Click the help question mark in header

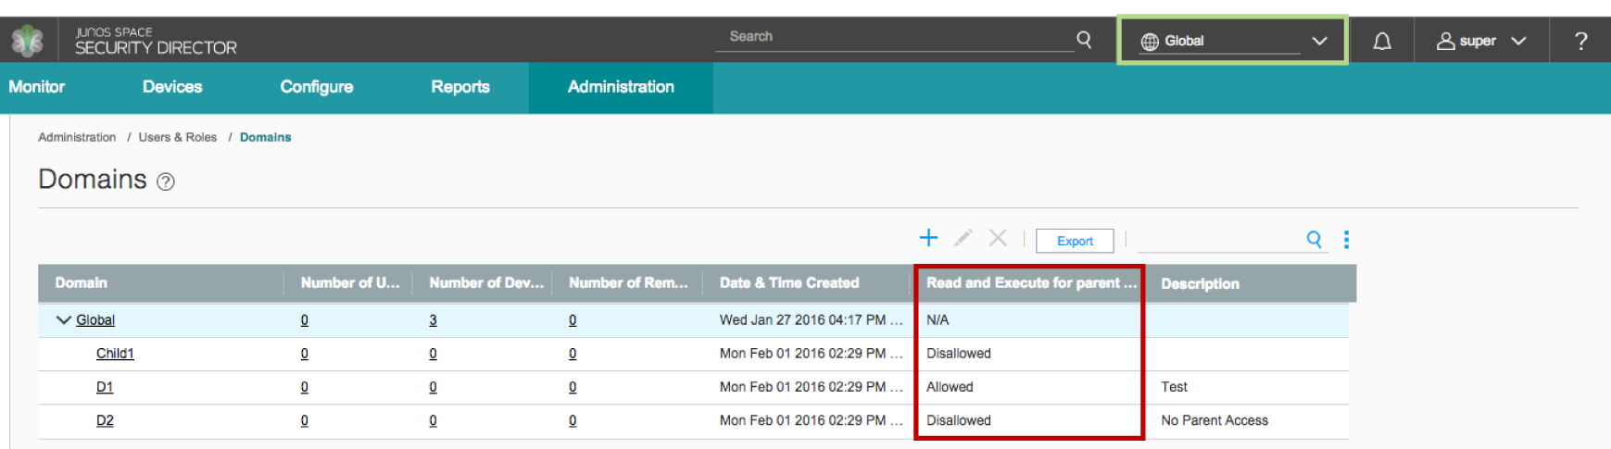click(1580, 42)
